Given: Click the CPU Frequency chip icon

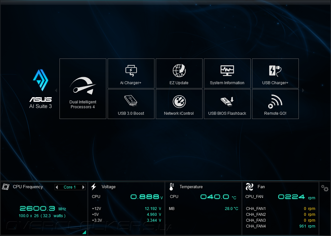Looking at the screenshot, I should (x=6, y=187).
